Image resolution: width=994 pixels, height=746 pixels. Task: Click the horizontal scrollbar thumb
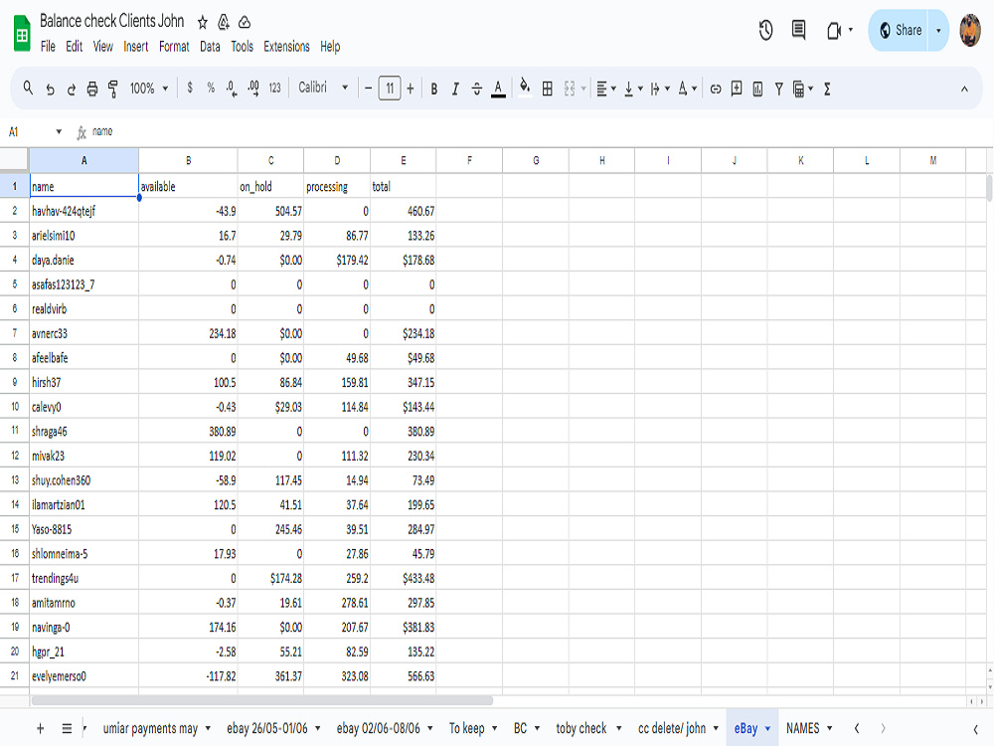(x=261, y=701)
